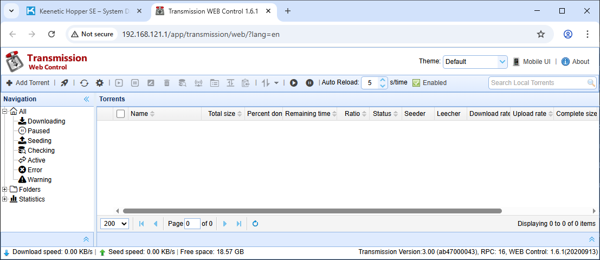600x260 pixels.
Task: Open the Theme dropdown
Action: [475, 62]
